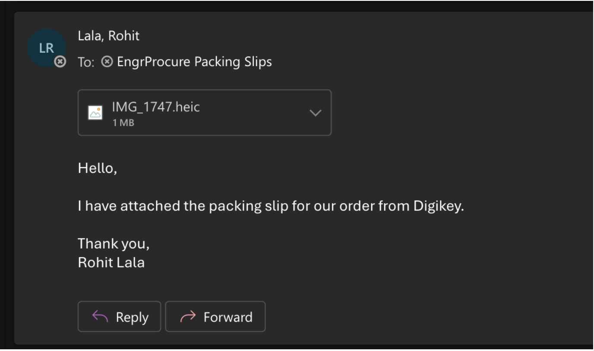Viewport: 594px width, 351px height.
Task: Click the presence icon beside EngrProcure recipient
Action: pos(106,62)
